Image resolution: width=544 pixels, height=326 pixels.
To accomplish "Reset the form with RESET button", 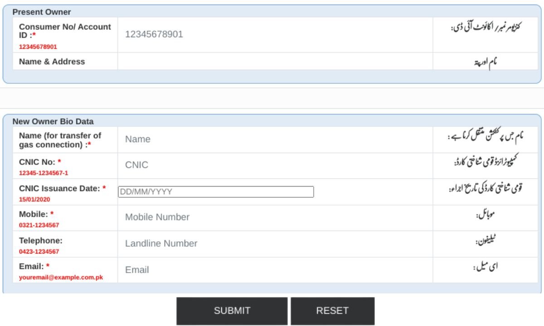I will (332, 311).
